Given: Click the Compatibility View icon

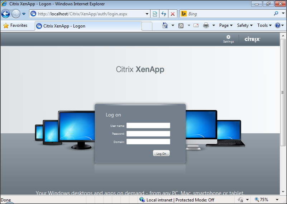Looking at the screenshot, I should coord(155,14).
